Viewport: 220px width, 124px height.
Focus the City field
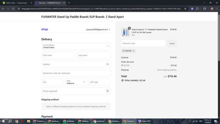coord(52,82)
